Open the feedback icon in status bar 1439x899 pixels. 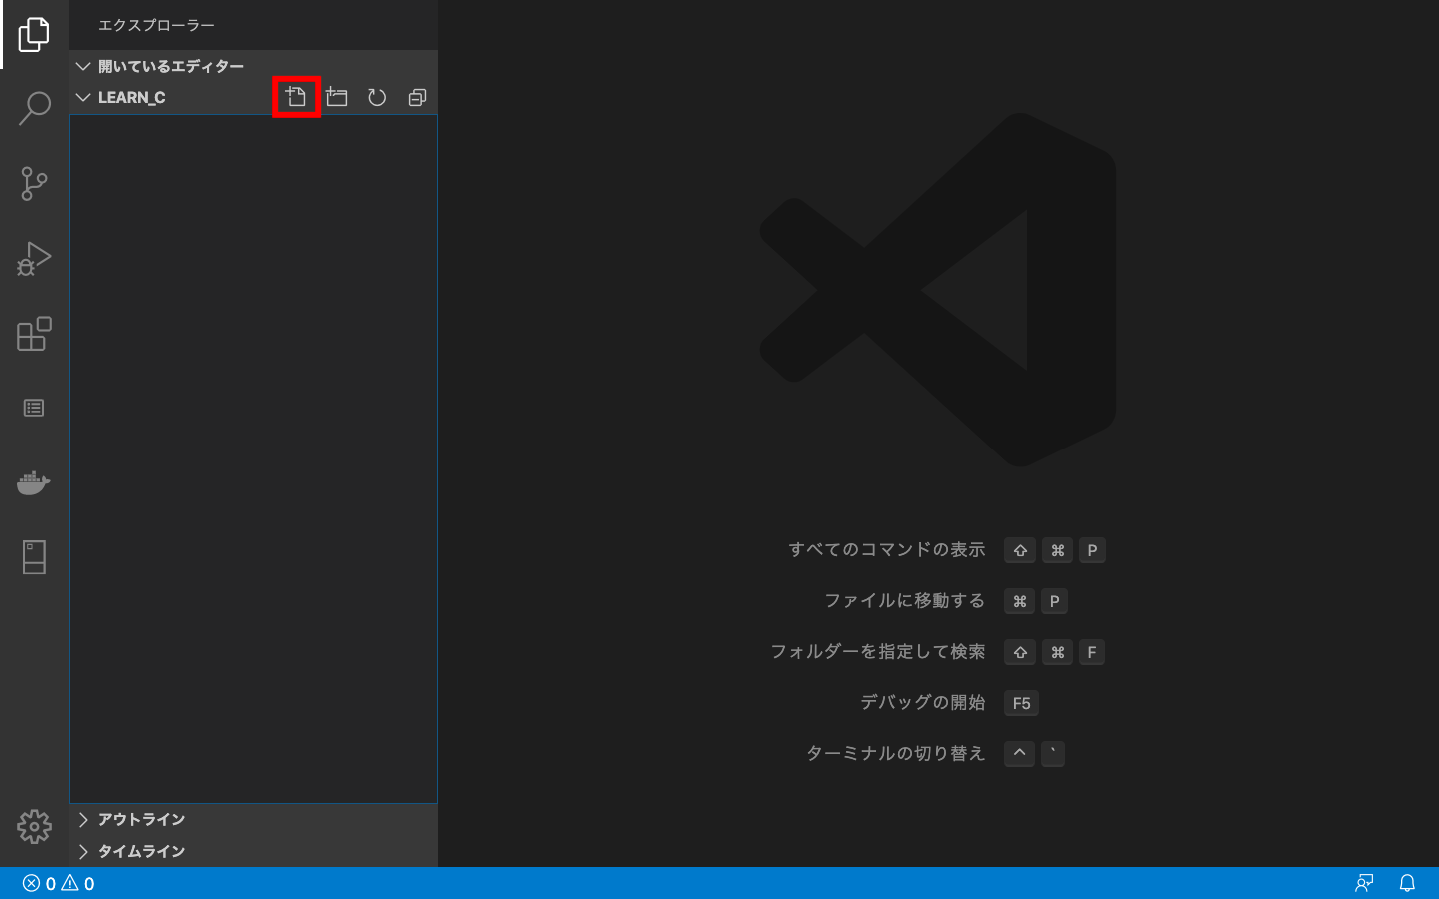pyautogui.click(x=1364, y=883)
